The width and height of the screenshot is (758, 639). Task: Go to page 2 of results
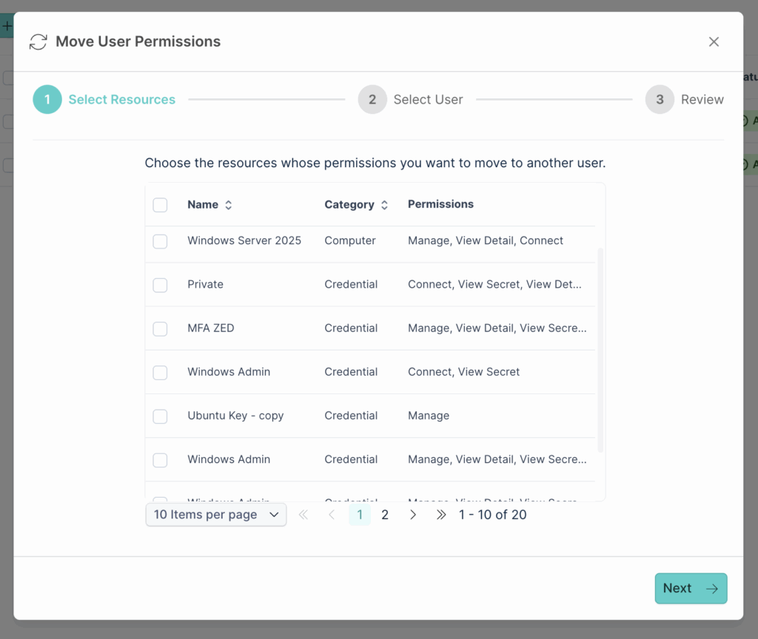(385, 515)
